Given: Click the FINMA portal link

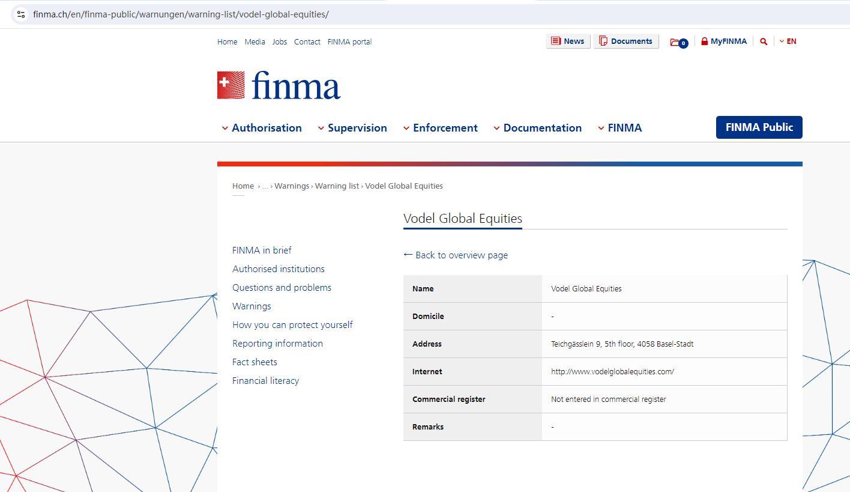Looking at the screenshot, I should (x=349, y=42).
